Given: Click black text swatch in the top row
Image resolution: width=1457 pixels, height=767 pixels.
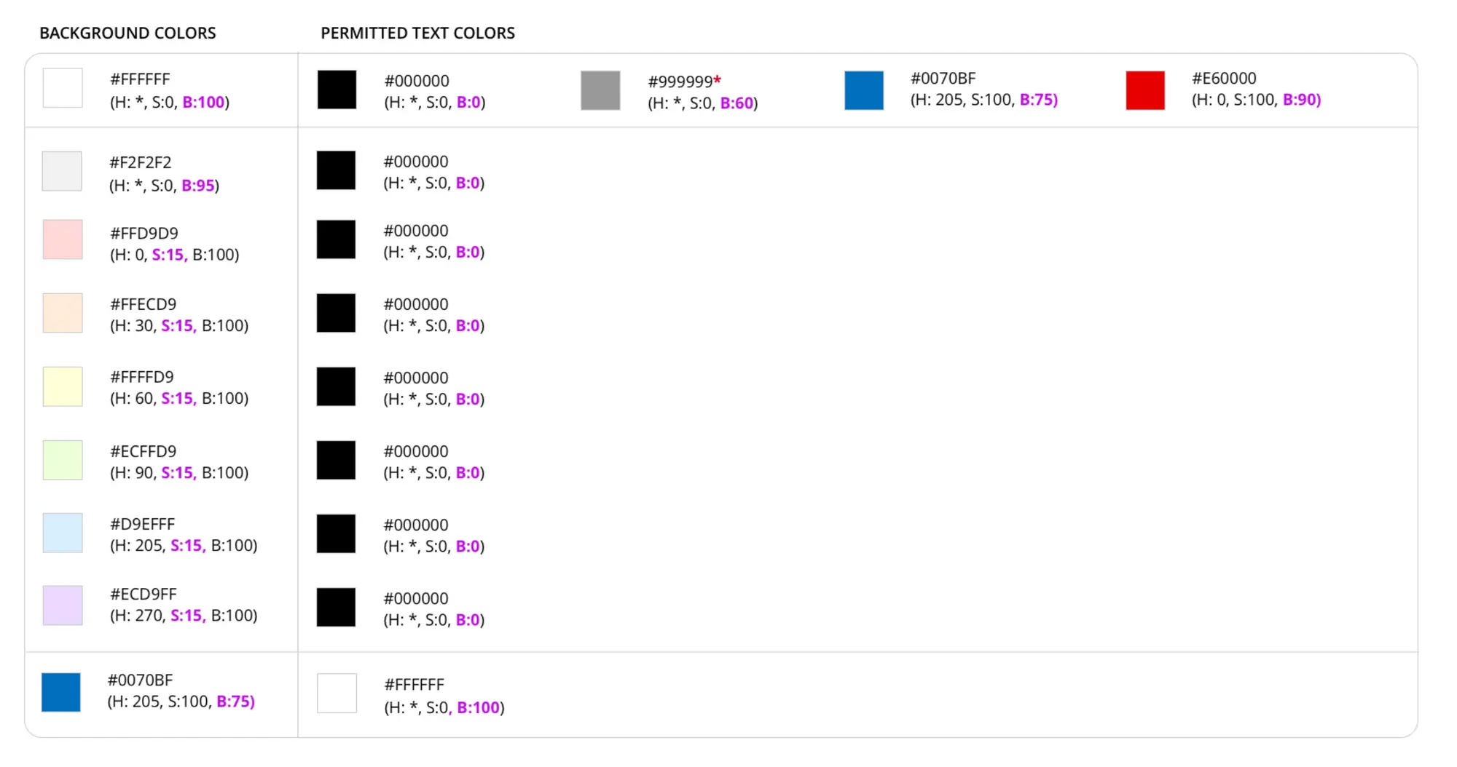Looking at the screenshot, I should tap(337, 90).
